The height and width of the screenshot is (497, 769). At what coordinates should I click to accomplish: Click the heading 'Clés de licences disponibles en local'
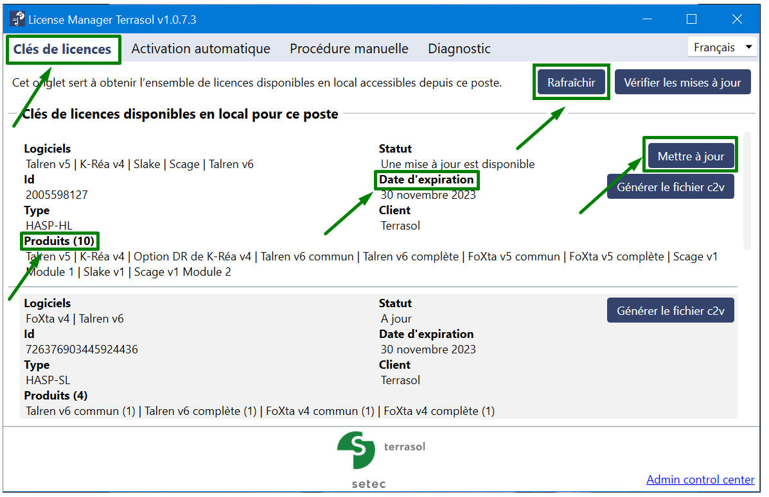click(x=181, y=114)
